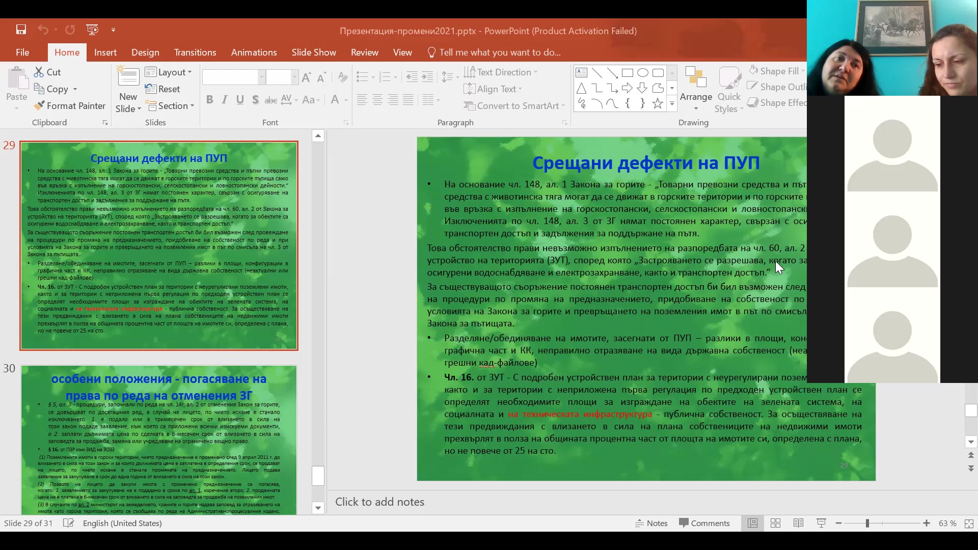
Task: Click the Save icon in quick access toolbar
Action: (21, 30)
